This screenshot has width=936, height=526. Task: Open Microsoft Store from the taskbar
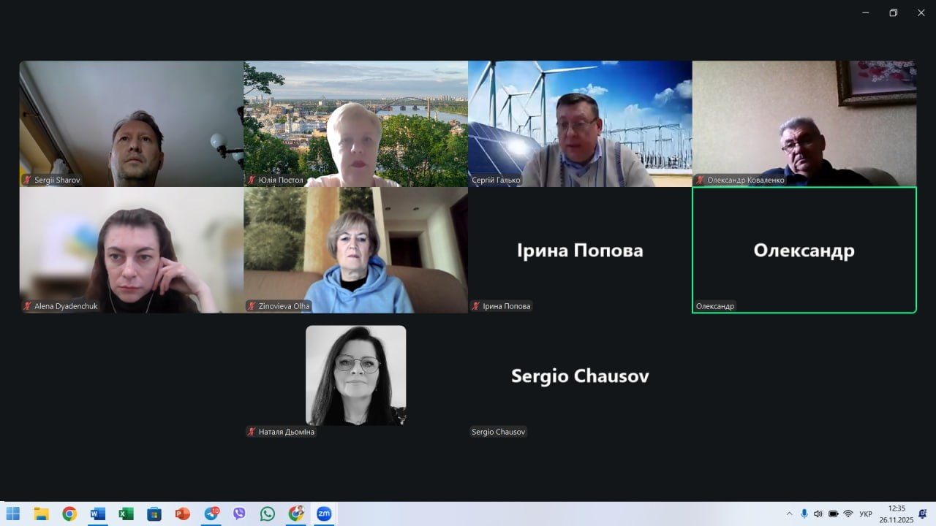click(154, 514)
